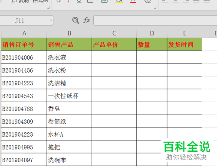
Task: Select column A header
Action: click(24, 33)
